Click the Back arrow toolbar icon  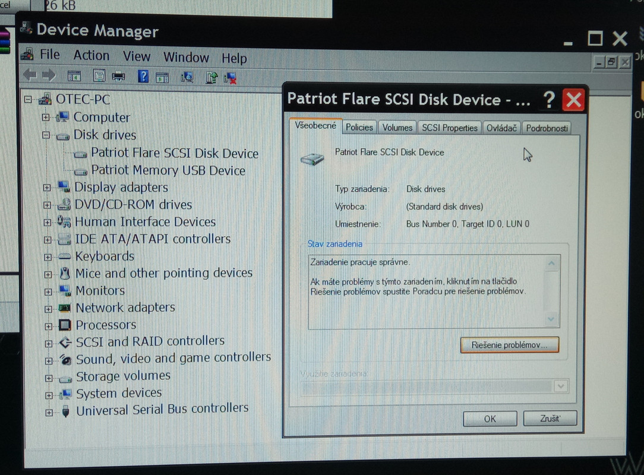coord(31,75)
